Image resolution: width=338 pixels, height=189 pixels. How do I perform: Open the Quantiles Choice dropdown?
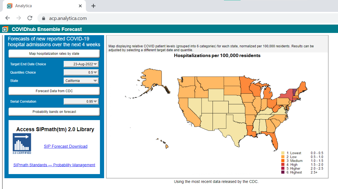pyautogui.click(x=81, y=73)
